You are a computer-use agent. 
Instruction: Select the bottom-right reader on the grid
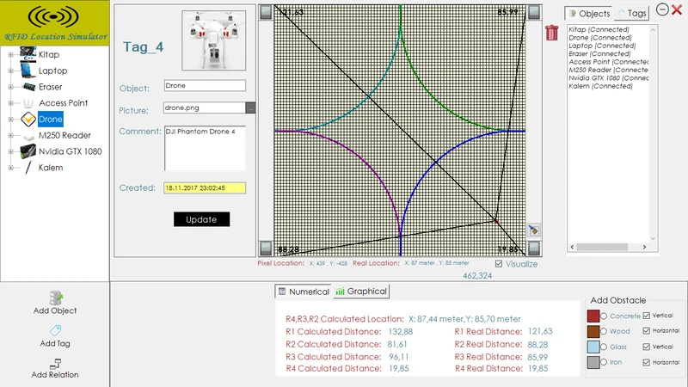pos(534,249)
